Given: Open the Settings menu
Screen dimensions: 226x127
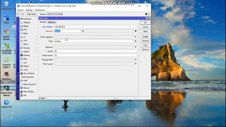Looking at the screenshot, I should (x=29, y=10).
